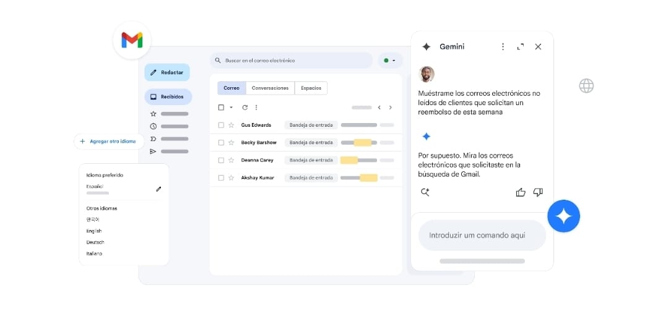The image size is (668, 311).
Task: Click the globe language icon
Action: pos(586,86)
